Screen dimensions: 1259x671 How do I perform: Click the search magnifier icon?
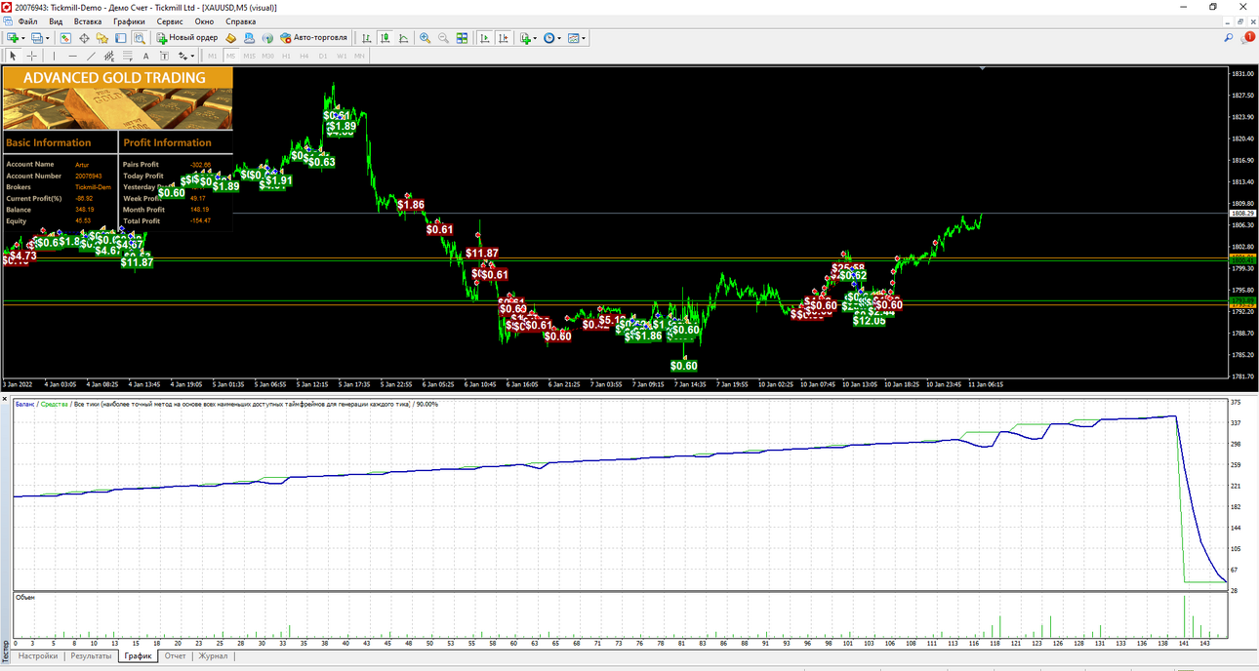point(1228,38)
